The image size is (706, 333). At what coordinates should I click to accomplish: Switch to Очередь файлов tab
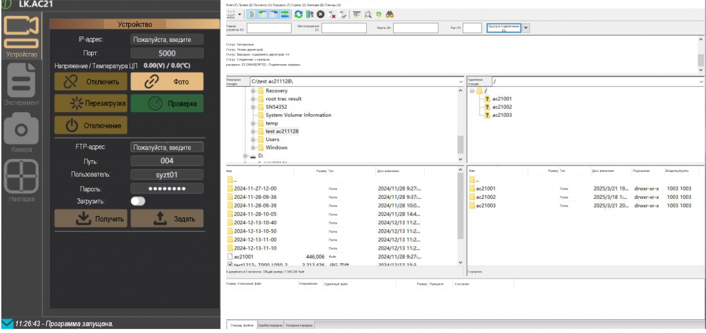coord(243,325)
